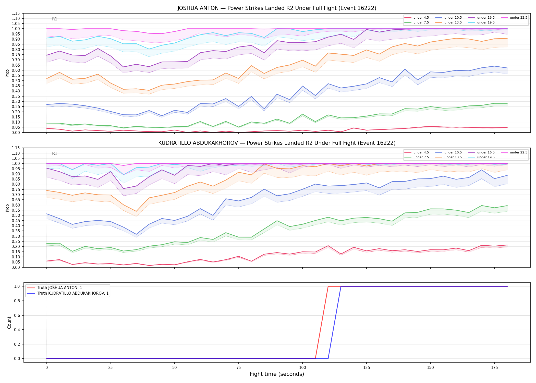This screenshot has height=383, width=536.
Task: Click the 'Fight time (seconds)' axis label
Action: [x=277, y=374]
